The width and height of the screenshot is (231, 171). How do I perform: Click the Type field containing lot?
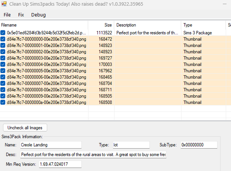coord(131,145)
